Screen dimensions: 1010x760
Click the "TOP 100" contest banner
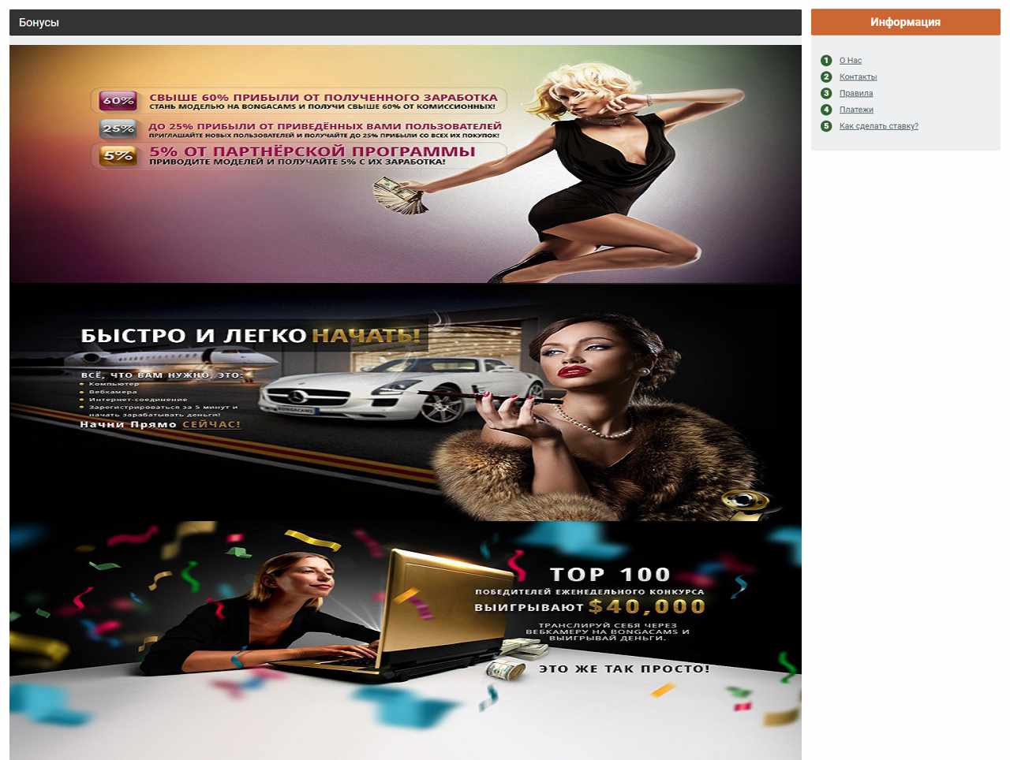click(x=406, y=640)
